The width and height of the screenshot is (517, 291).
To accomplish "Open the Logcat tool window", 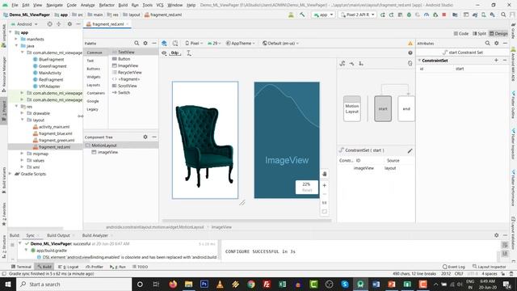I will [69, 267].
